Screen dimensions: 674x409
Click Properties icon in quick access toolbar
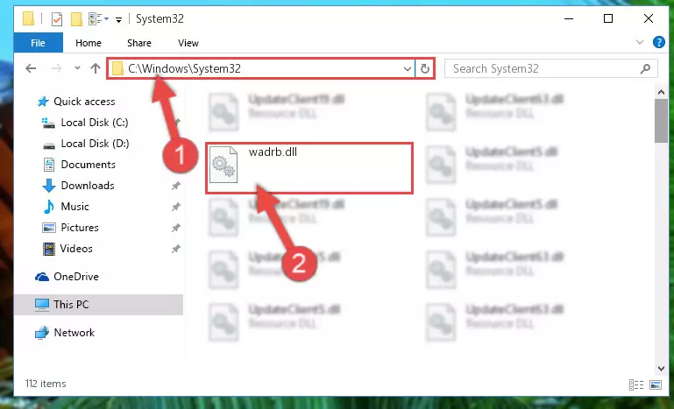pos(57,19)
